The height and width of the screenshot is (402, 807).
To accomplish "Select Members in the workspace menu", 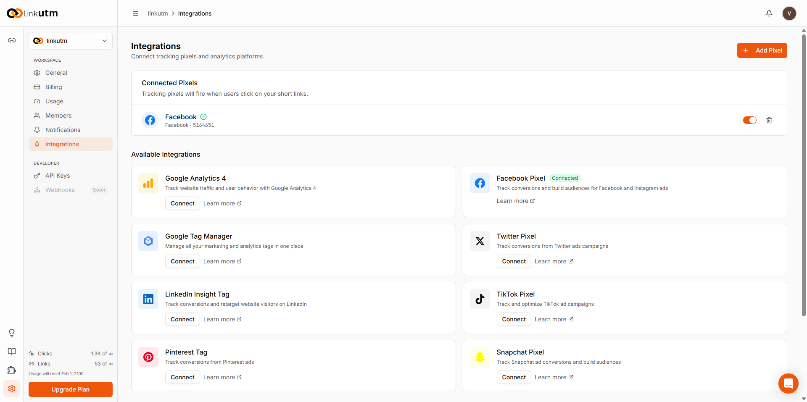I will point(71,116).
